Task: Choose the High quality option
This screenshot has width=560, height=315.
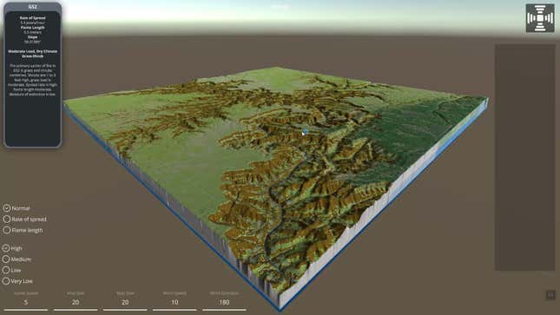Action: point(12,248)
